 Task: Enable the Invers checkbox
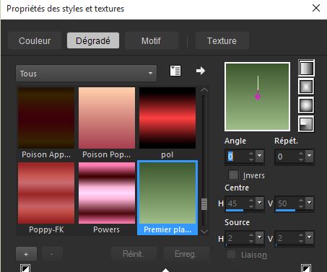click(233, 175)
